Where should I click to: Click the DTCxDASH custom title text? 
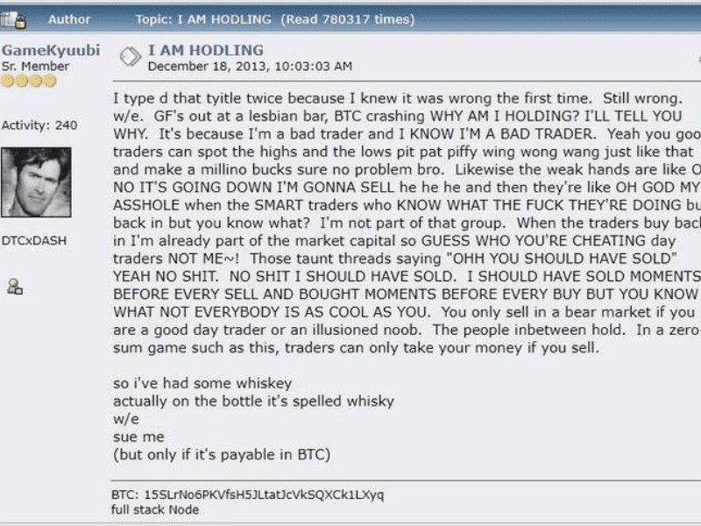(x=34, y=240)
